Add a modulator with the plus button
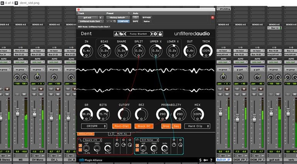This screenshot has width=297, height=164. tap(110, 134)
